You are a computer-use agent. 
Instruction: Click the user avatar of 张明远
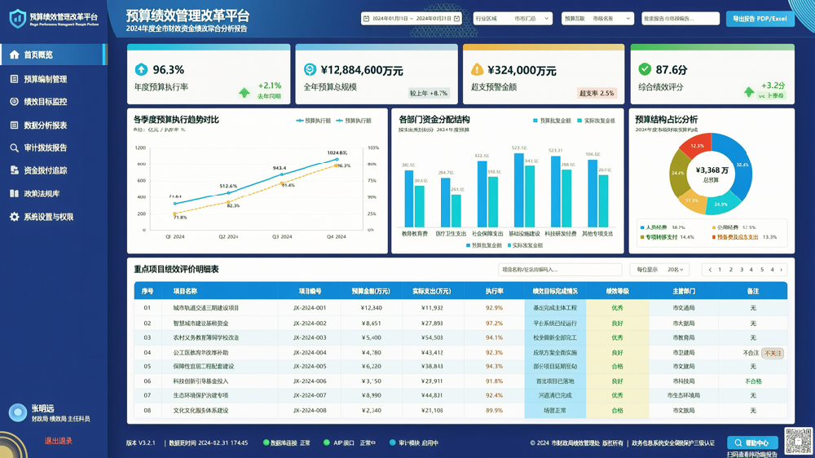[18, 412]
